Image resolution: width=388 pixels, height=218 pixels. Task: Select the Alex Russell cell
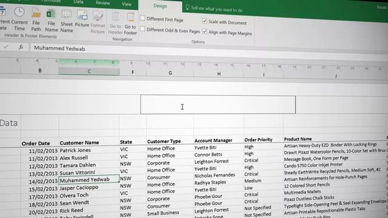tap(74, 157)
